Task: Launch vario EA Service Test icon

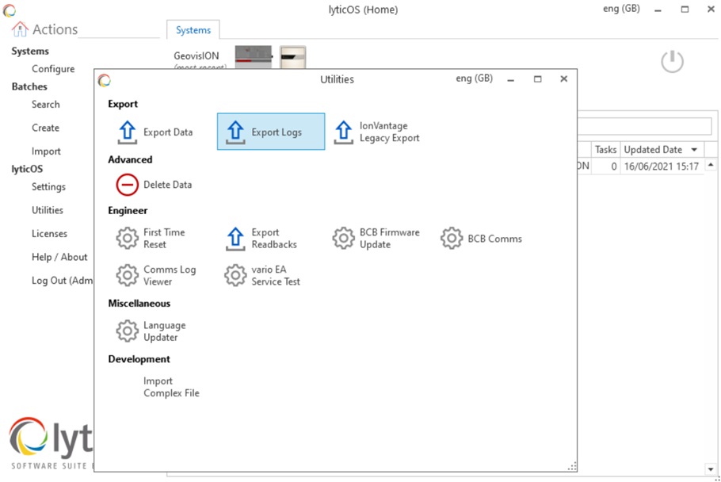Action: click(235, 275)
